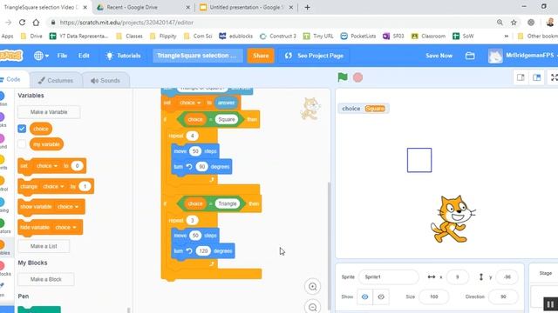This screenshot has width=558, height=313.
Task: Uncheck the choice variable checkbox
Action: (22, 129)
